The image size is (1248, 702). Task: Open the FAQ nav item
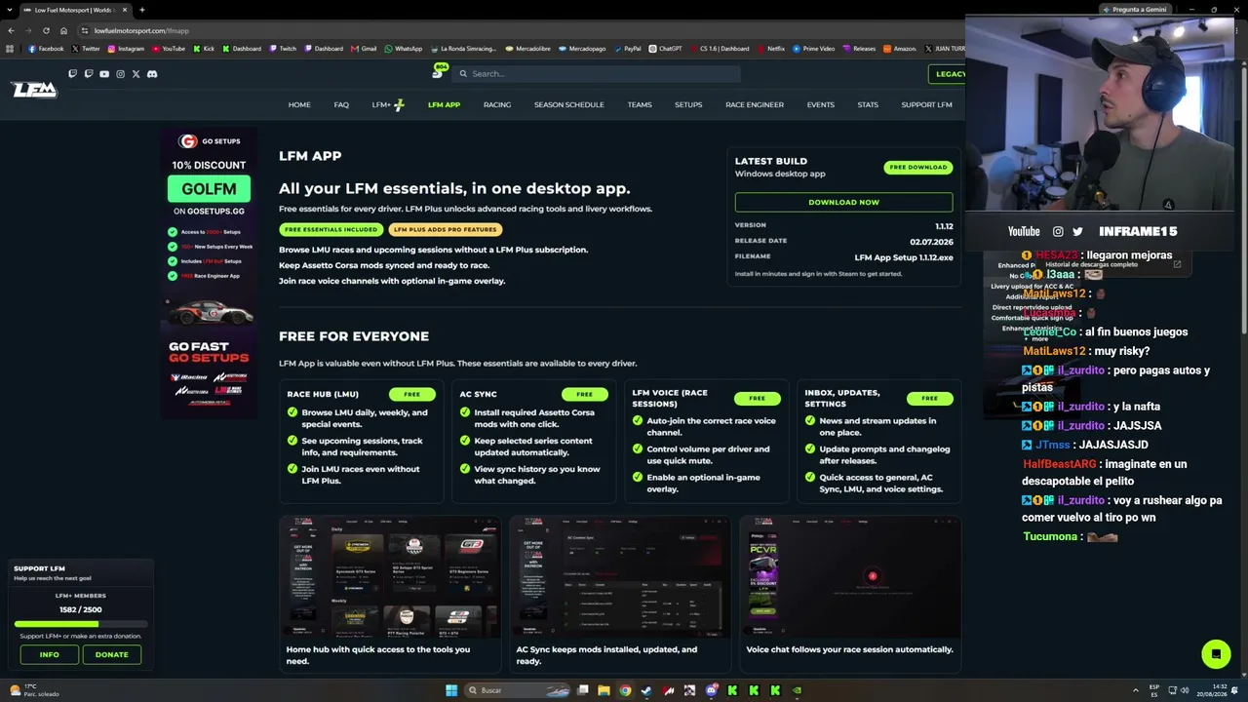pos(341,105)
